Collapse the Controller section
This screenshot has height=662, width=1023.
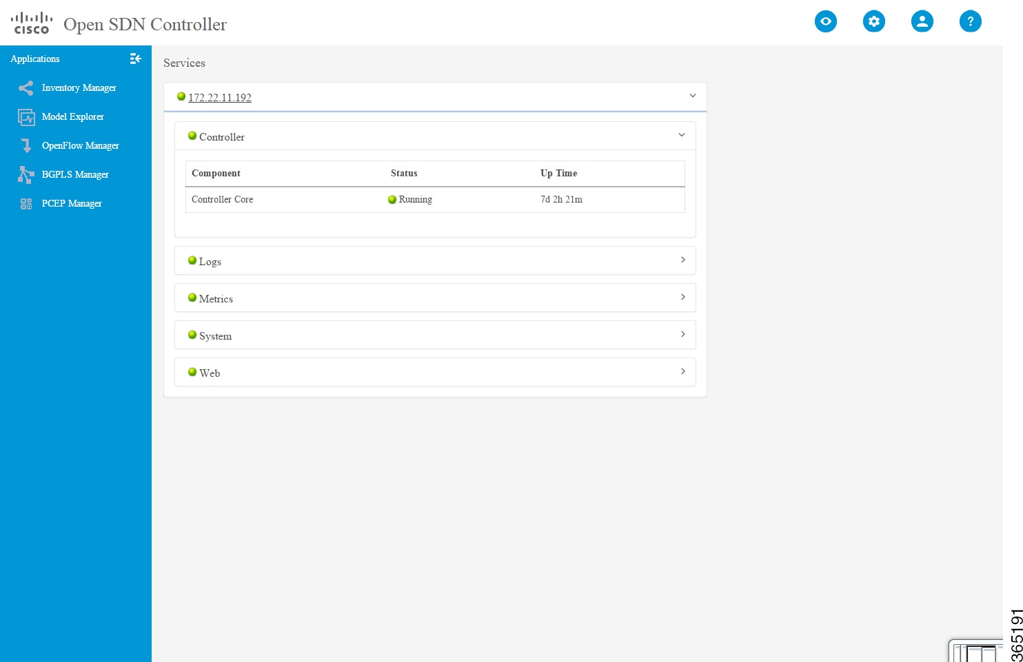[x=682, y=135]
